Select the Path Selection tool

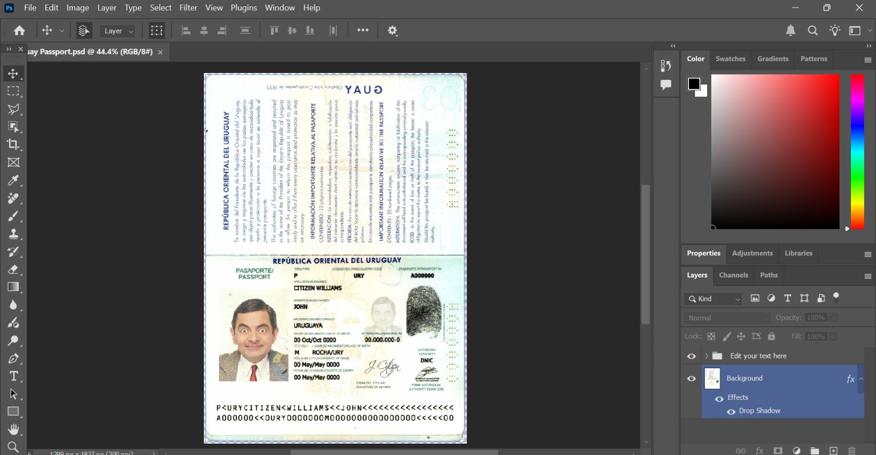[x=13, y=394]
